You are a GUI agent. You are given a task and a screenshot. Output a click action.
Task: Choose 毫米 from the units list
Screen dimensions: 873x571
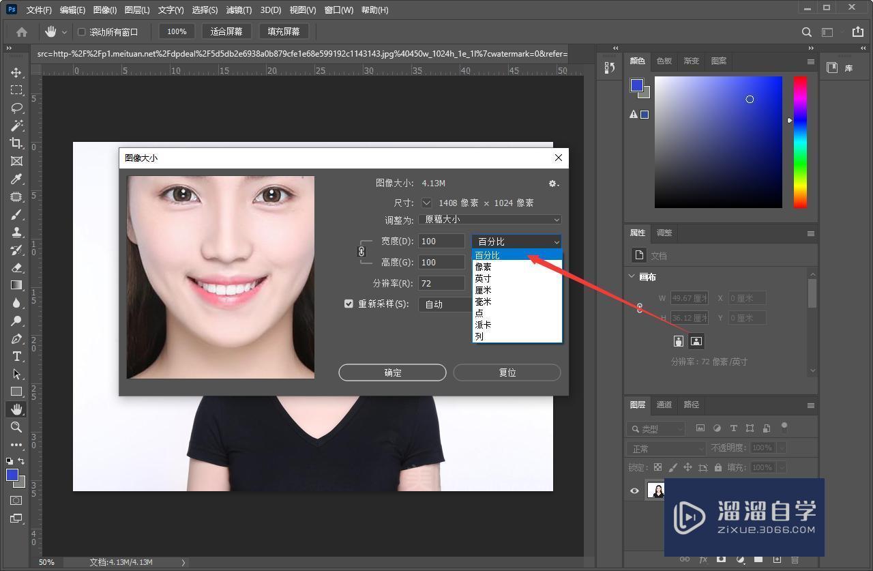tap(517, 302)
